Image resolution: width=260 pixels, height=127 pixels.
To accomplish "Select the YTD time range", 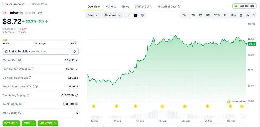I will coord(217,15).
